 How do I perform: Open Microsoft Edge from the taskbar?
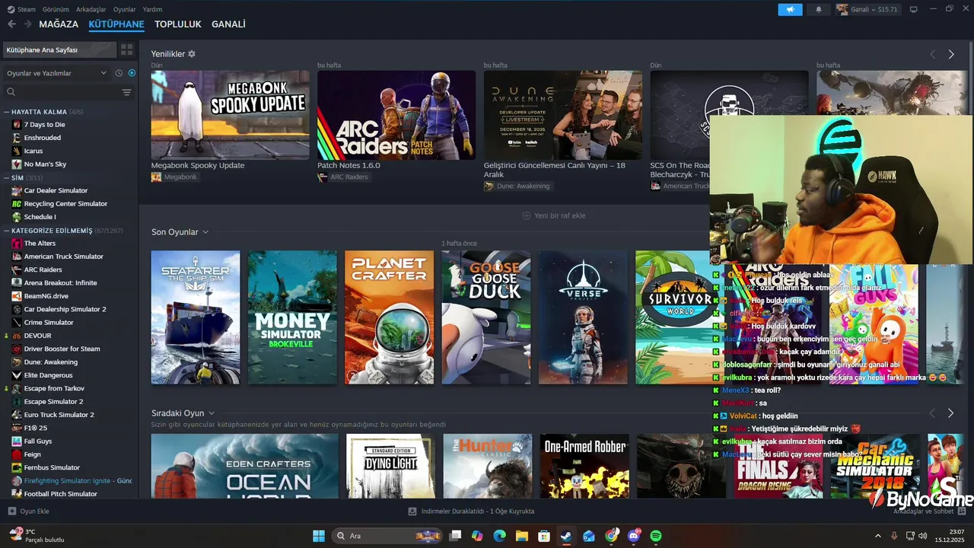499,536
